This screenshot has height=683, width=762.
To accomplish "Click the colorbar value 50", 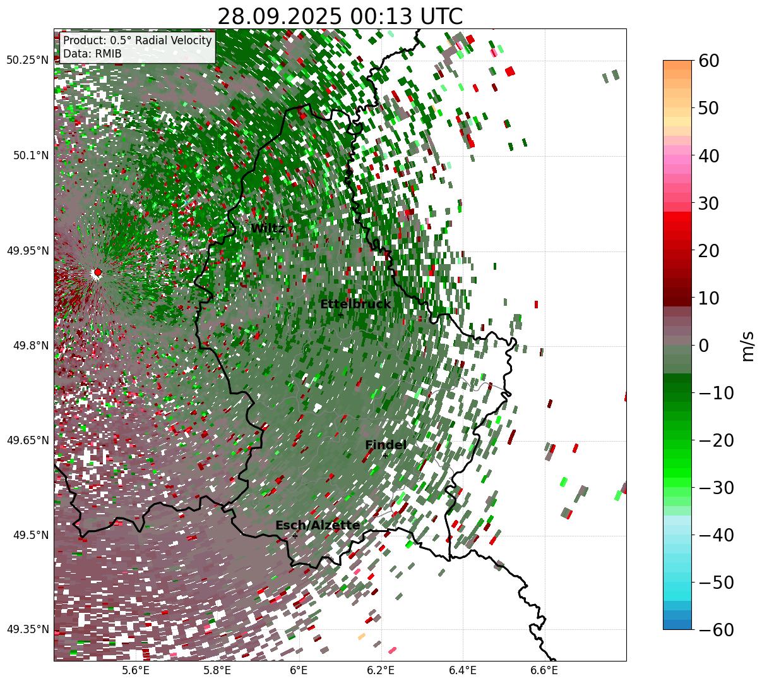I will point(708,108).
